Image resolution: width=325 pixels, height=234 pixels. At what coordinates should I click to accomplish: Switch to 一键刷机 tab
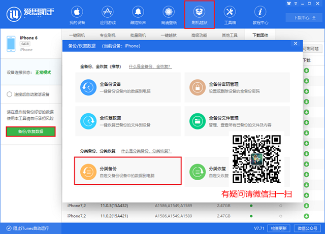[77, 35]
